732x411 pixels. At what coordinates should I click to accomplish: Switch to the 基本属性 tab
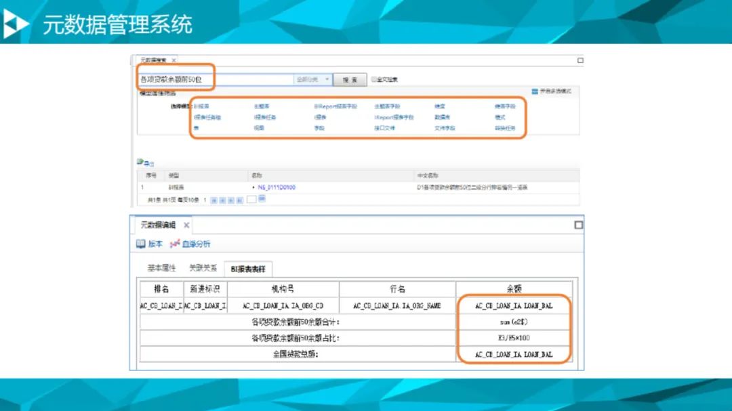tap(161, 268)
